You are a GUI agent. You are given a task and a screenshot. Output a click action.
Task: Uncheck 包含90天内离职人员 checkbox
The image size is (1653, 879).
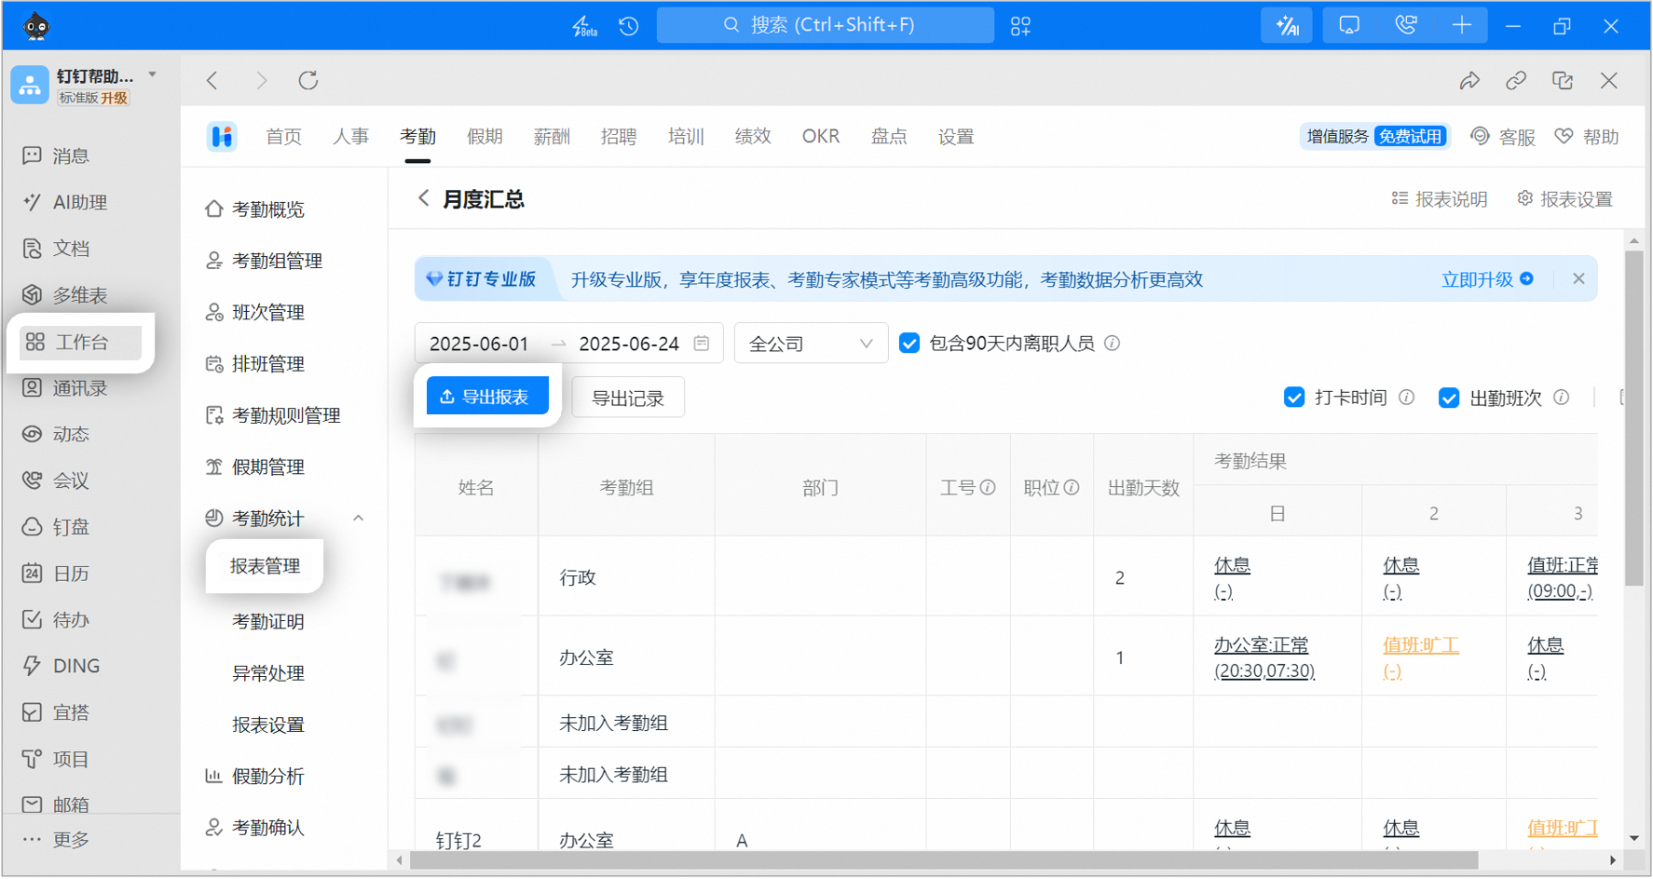909,344
